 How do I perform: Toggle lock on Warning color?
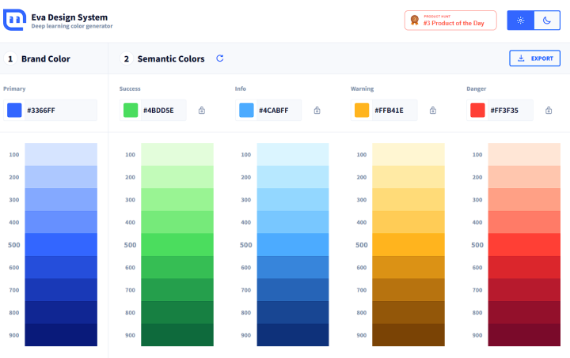point(433,111)
